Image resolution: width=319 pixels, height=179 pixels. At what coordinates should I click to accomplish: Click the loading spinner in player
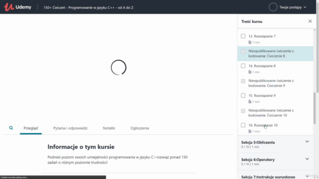click(119, 68)
